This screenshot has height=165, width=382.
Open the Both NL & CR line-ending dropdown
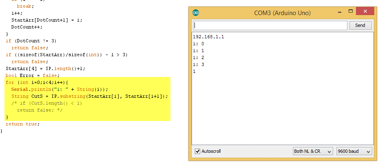click(x=313, y=151)
